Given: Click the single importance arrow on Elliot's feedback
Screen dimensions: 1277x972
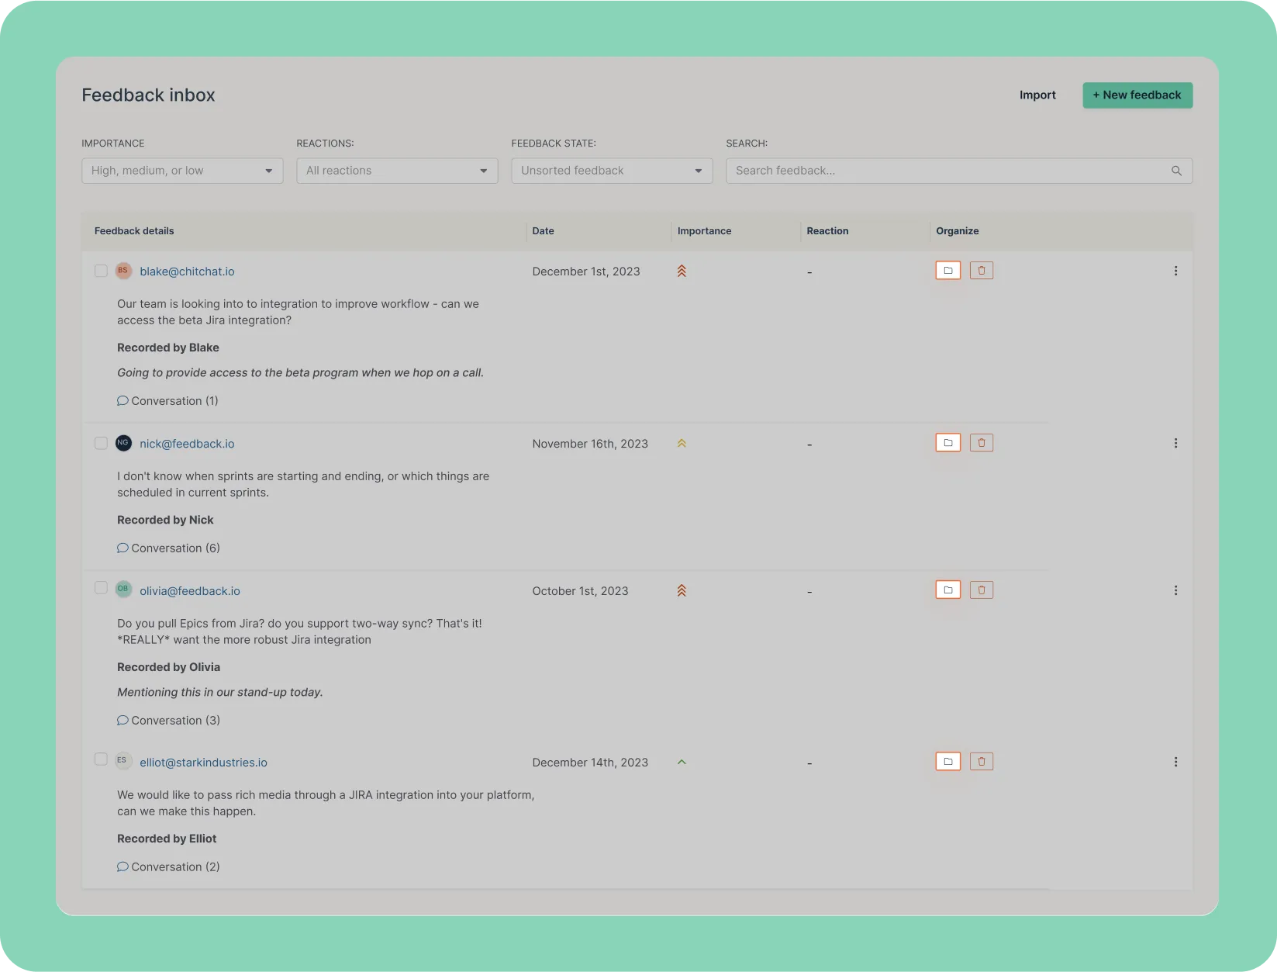Looking at the screenshot, I should click(681, 762).
